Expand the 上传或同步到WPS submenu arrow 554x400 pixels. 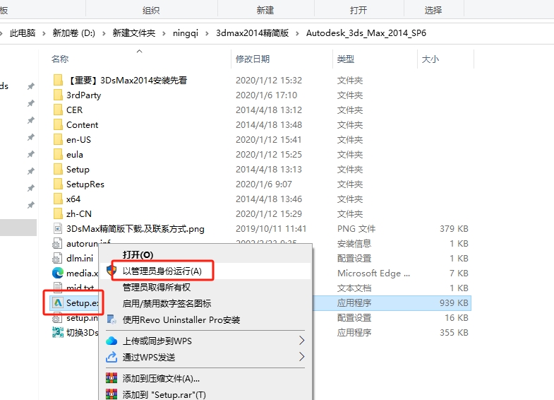302,341
